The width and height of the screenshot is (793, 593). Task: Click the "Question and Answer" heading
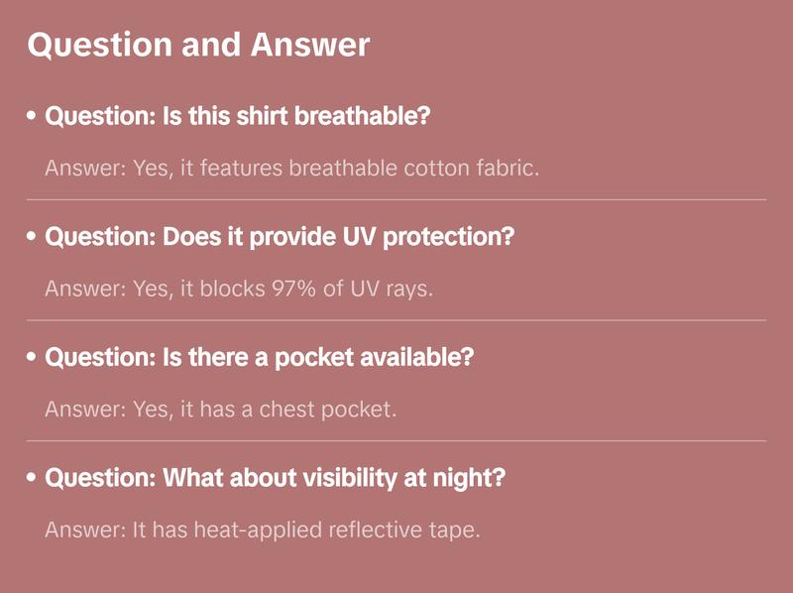click(x=198, y=45)
